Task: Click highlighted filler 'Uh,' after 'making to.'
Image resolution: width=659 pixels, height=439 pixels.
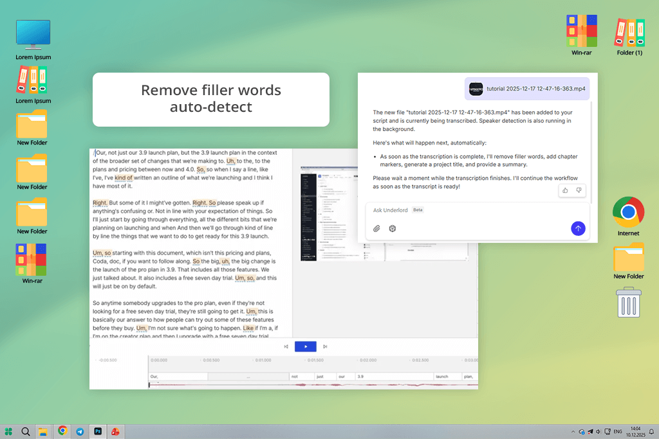Action: click(231, 161)
